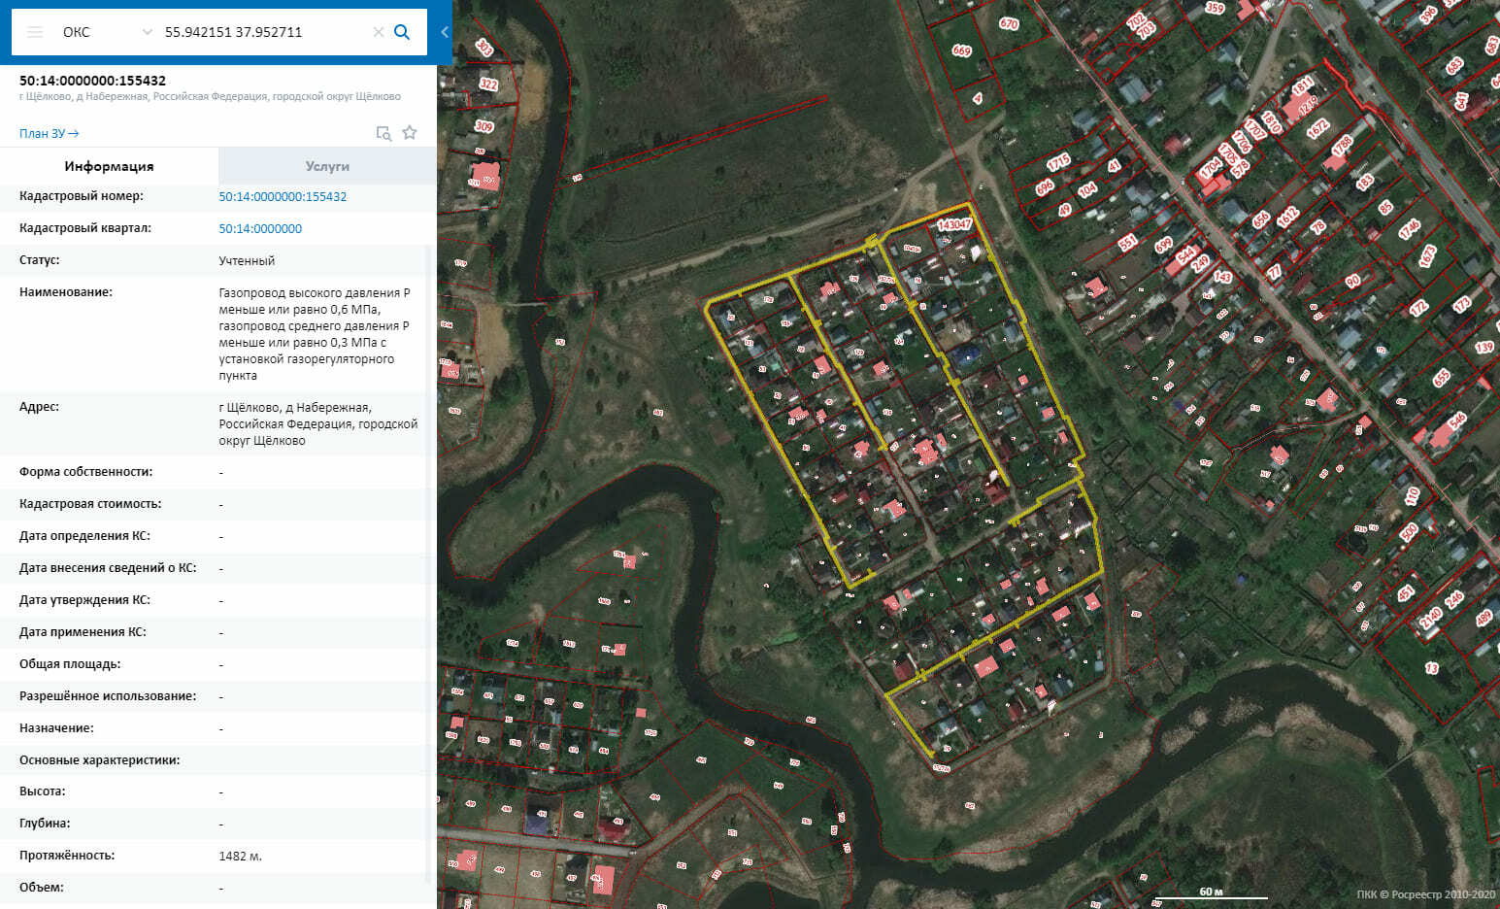Viewport: 1500px width, 909px height.
Task: Click the Дата определения КС label
Action: coord(85,536)
